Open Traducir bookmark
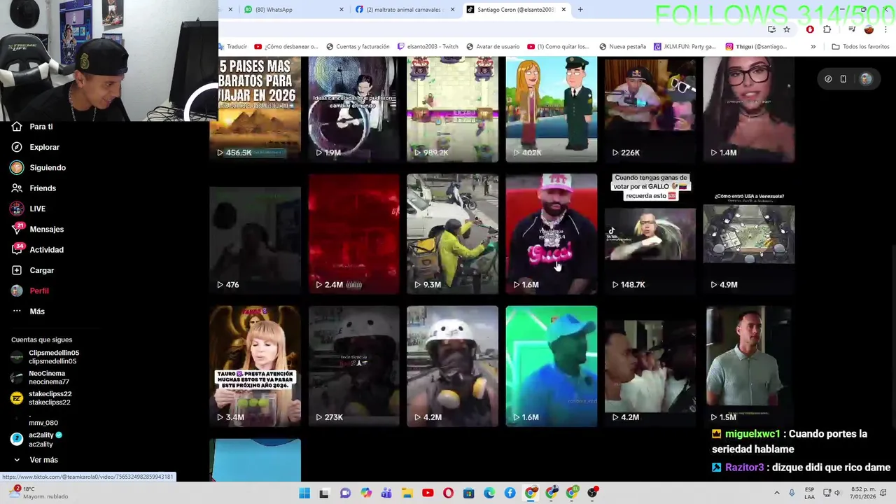The width and height of the screenshot is (896, 504). click(x=233, y=47)
